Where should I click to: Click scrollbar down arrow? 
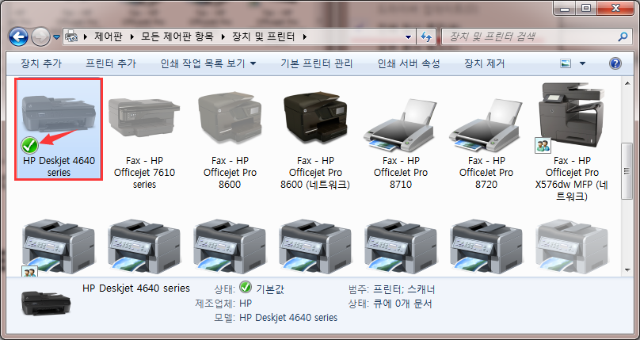(x=627, y=269)
